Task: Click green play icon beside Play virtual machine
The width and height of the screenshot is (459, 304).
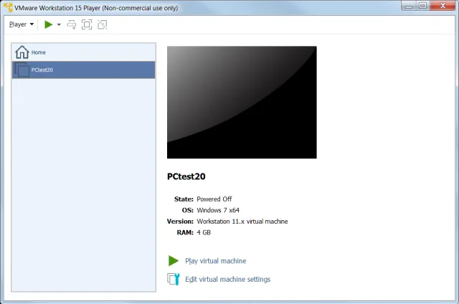Action: pyautogui.click(x=174, y=261)
